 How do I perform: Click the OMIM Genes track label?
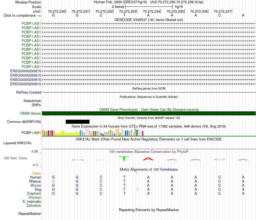point(30,113)
